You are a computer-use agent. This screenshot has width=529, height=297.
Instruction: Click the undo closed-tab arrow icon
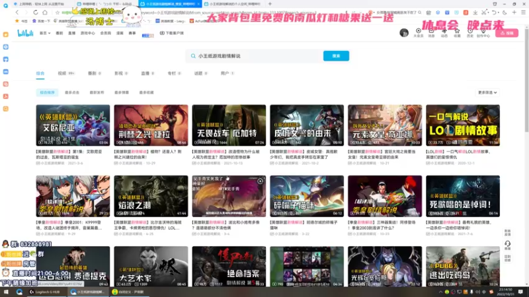[494, 13]
